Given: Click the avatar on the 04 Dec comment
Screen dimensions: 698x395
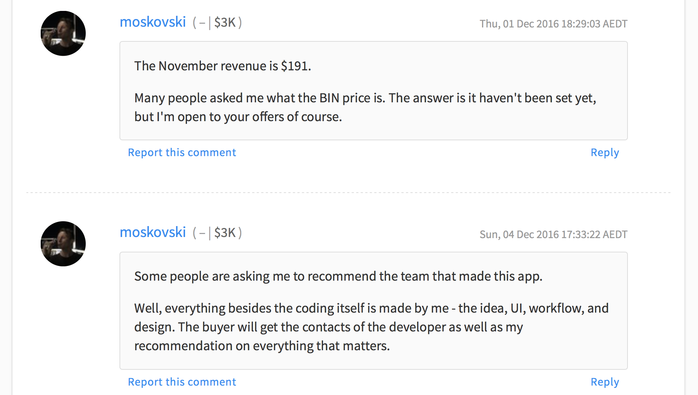Looking at the screenshot, I should pyautogui.click(x=63, y=244).
